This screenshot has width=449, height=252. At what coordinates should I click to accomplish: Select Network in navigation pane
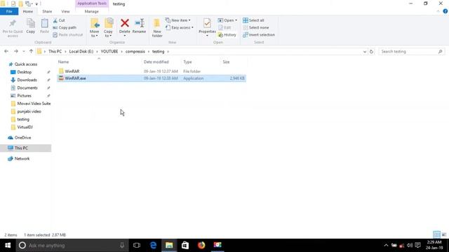pyautogui.click(x=22, y=159)
